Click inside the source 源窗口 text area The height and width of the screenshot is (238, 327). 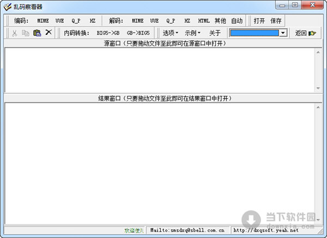[160, 70]
